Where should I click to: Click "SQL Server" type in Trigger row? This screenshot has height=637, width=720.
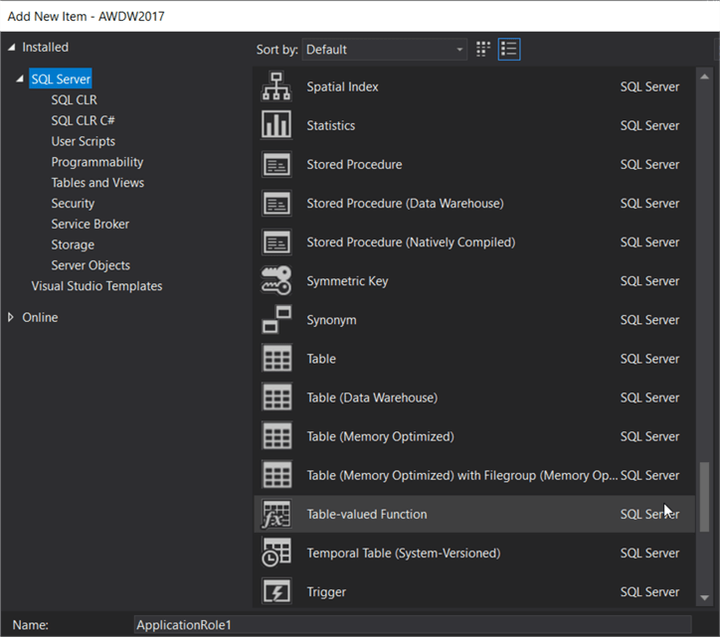[649, 592]
